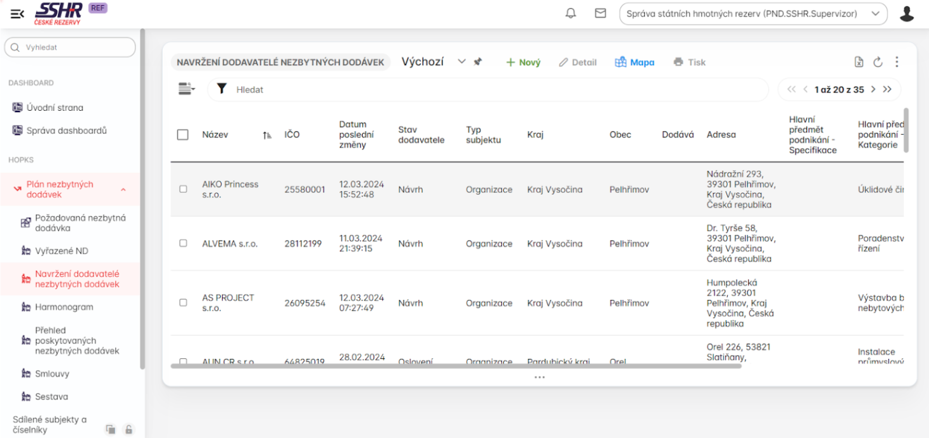The height and width of the screenshot is (438, 929).
Task: Collapse sidebar using hamburger menu icon
Action: point(17,13)
